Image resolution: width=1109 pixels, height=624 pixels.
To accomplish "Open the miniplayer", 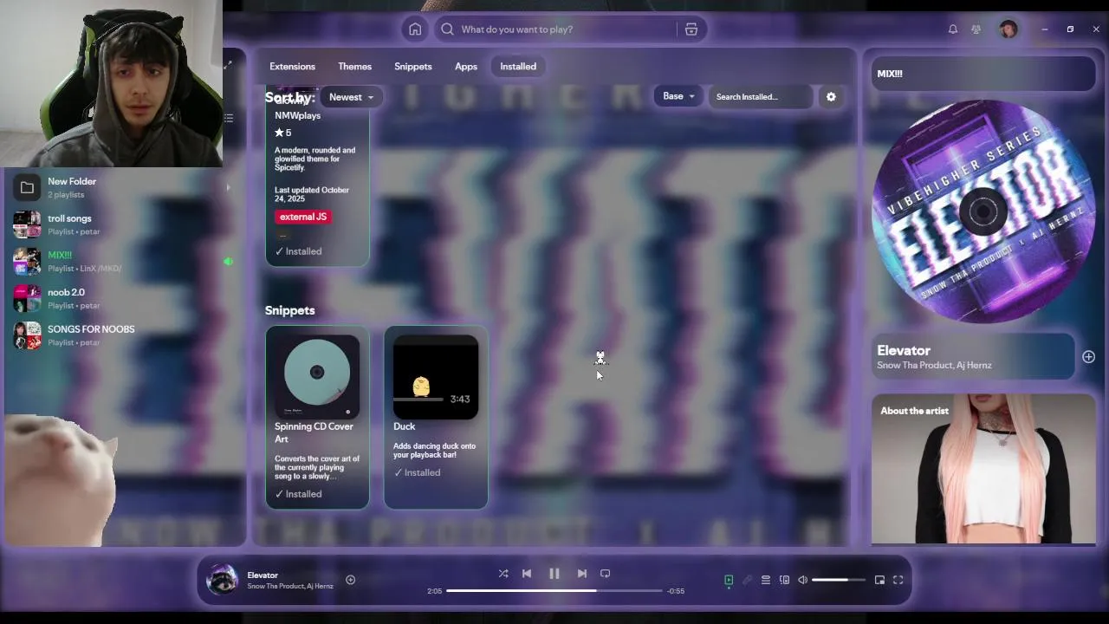I will click(x=879, y=581).
